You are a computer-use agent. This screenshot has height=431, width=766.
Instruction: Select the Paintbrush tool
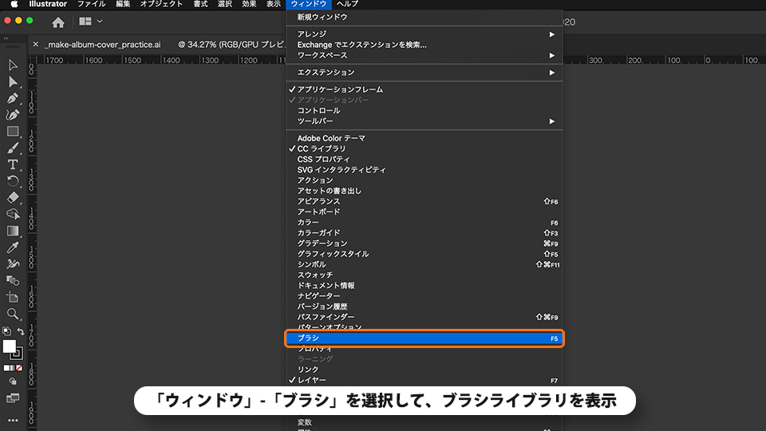pyautogui.click(x=13, y=148)
